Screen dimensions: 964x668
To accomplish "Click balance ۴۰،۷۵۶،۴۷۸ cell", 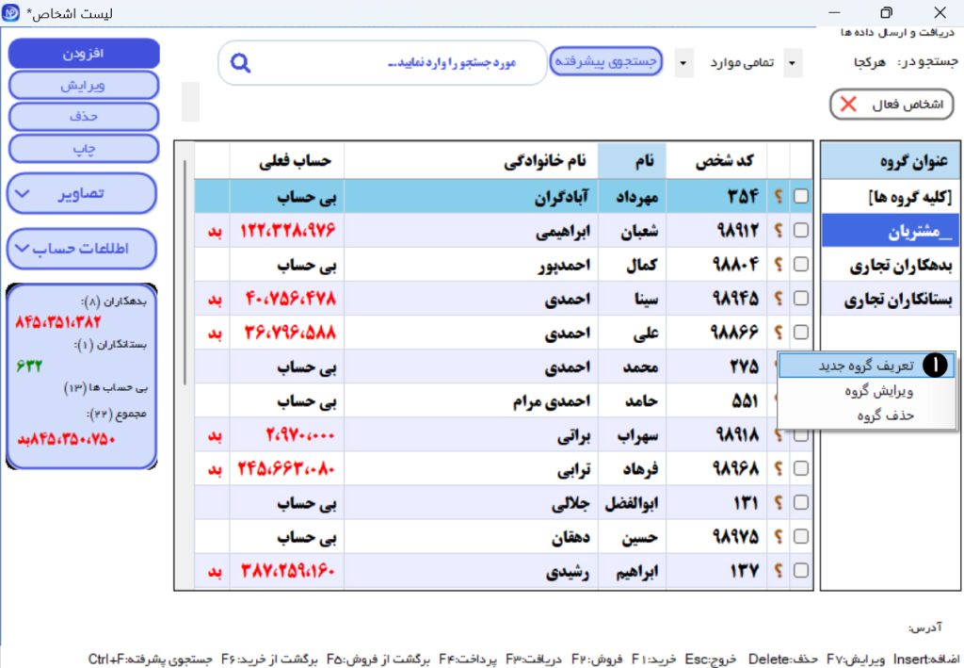I will [x=287, y=299].
